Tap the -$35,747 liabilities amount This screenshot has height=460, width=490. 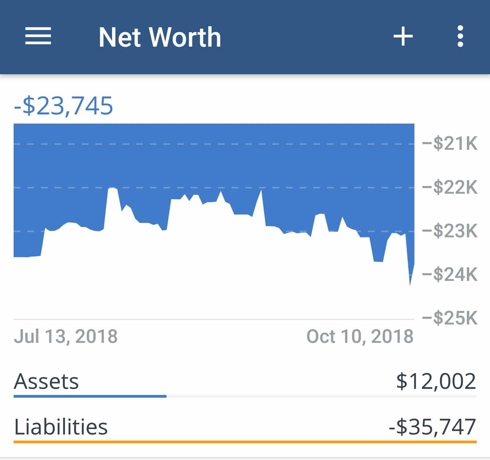coord(432,427)
